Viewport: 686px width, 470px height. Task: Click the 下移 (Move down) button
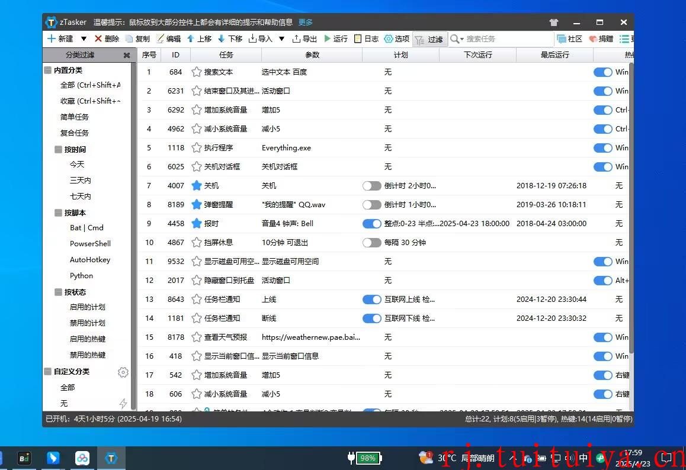tap(230, 39)
